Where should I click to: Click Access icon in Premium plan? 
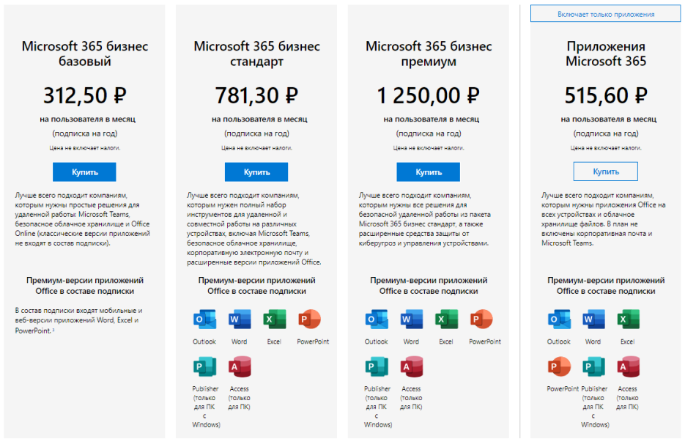point(412,366)
